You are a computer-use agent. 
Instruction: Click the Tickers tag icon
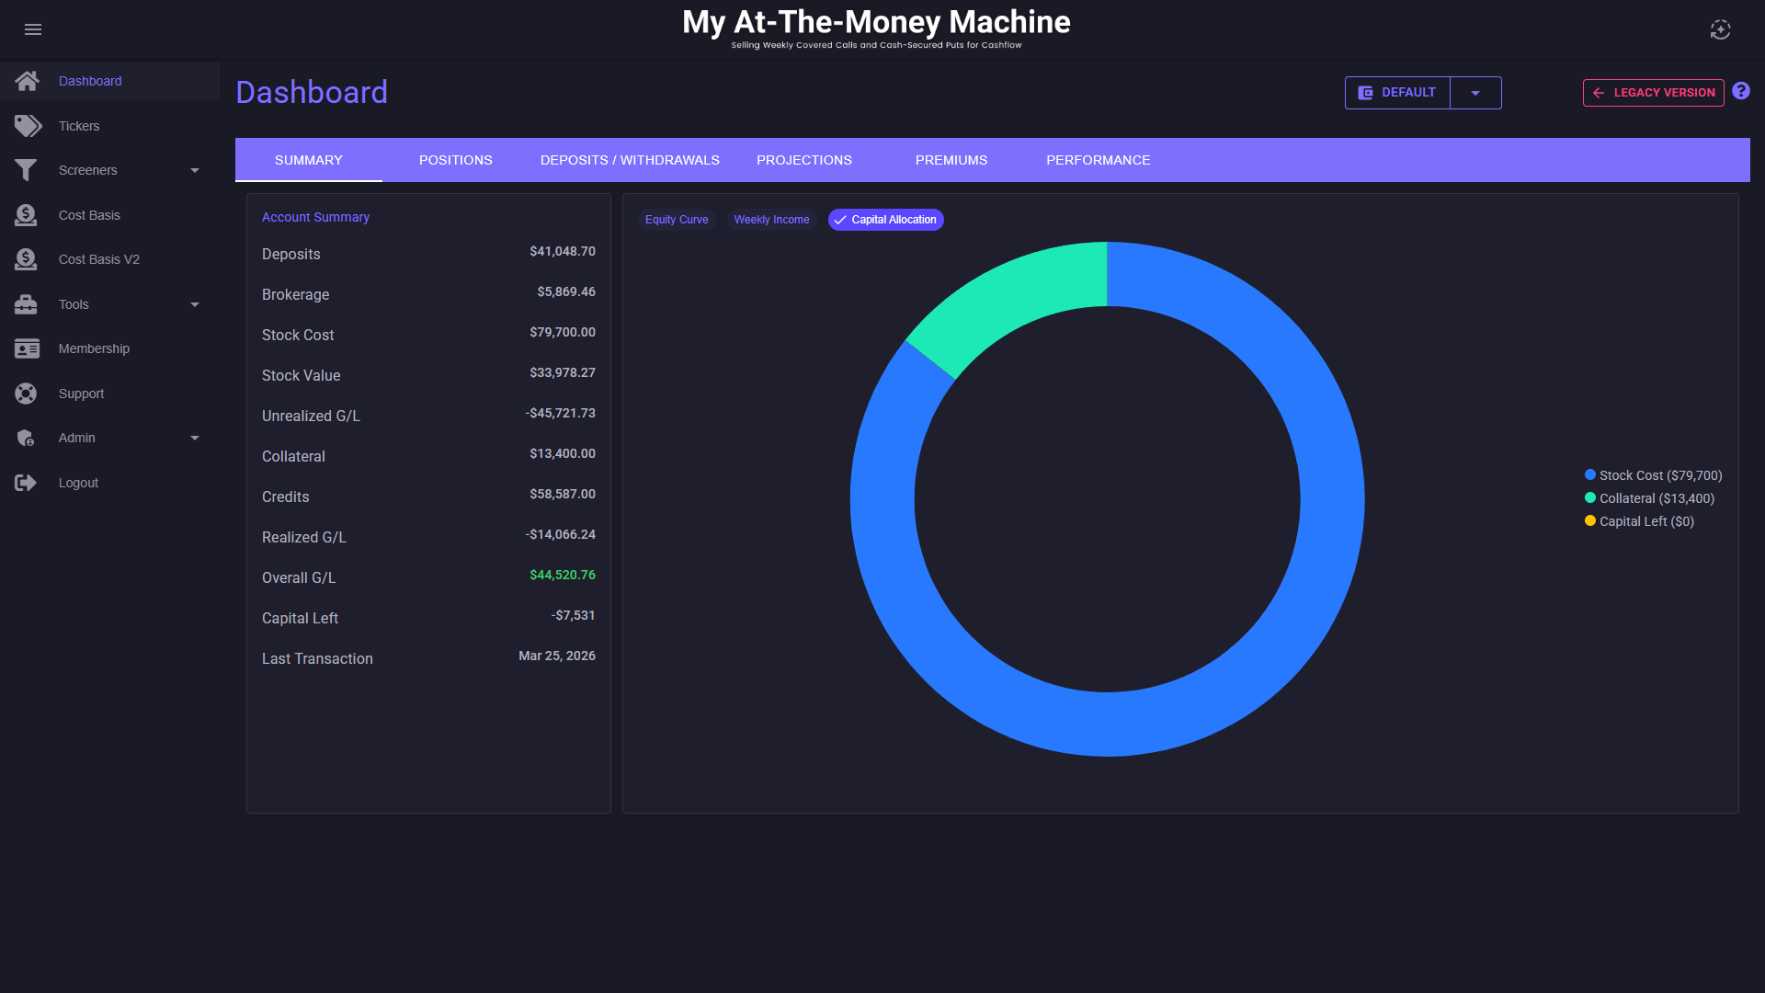point(28,126)
